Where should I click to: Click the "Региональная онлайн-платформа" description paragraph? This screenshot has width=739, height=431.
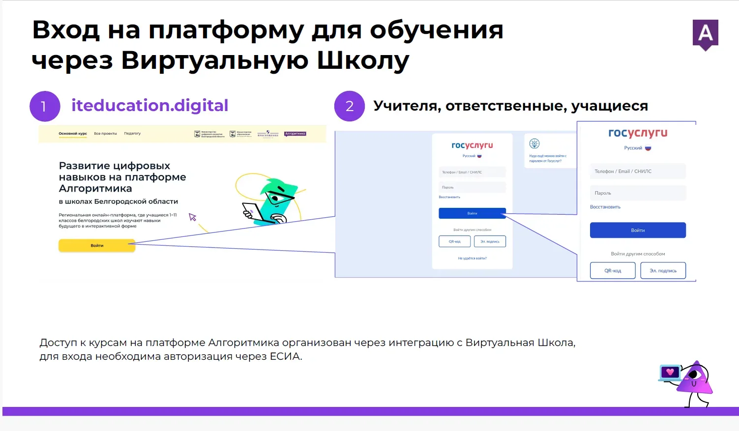(118, 220)
